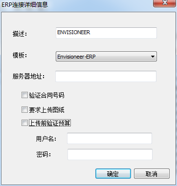Open the Envisioneer-ERP template combo box
The height and width of the screenshot is (186, 177).
pyautogui.click(x=106, y=57)
